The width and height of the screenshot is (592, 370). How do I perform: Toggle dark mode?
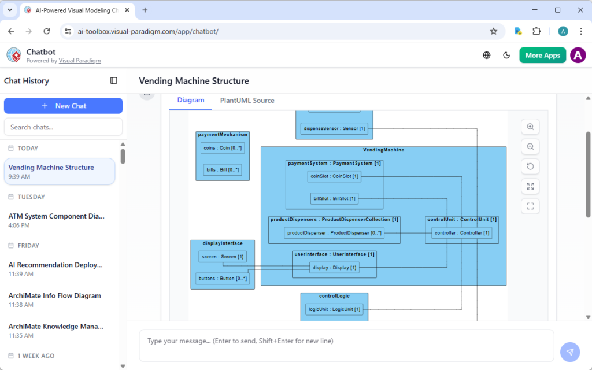click(x=506, y=55)
